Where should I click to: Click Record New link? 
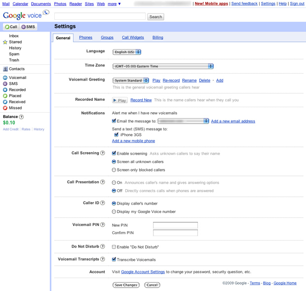pos(141,100)
